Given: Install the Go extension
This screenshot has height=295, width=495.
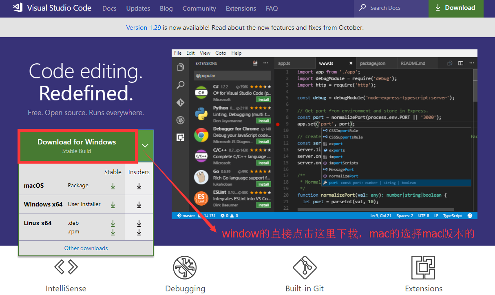Looking at the screenshot, I should tap(263, 184).
